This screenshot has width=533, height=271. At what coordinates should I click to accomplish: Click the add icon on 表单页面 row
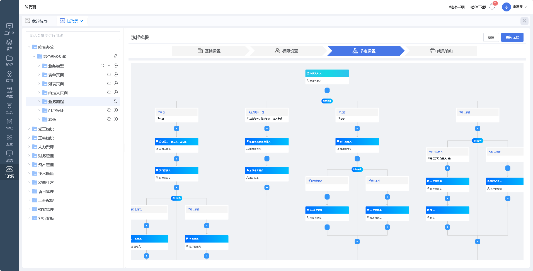116,74
